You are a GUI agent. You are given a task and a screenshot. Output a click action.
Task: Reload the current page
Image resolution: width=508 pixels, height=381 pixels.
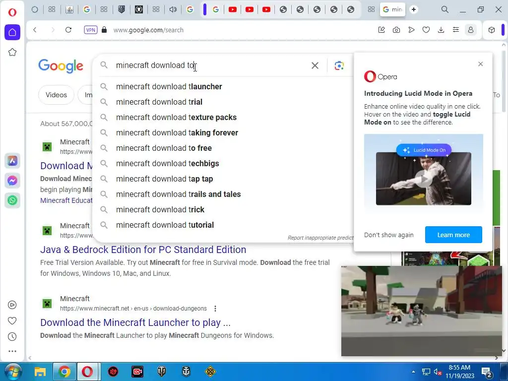point(68,30)
